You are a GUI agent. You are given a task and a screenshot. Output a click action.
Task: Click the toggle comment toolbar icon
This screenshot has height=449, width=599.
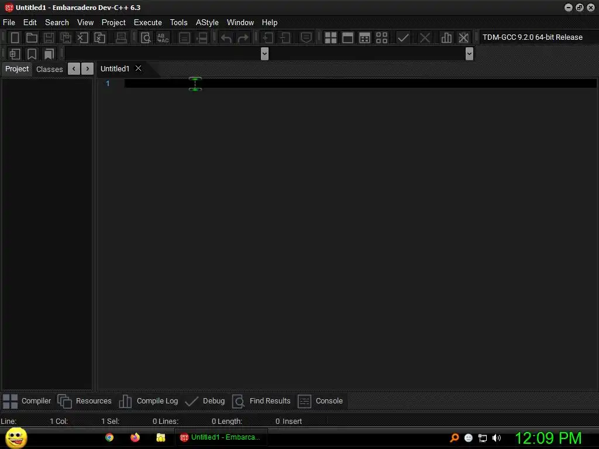(x=306, y=37)
